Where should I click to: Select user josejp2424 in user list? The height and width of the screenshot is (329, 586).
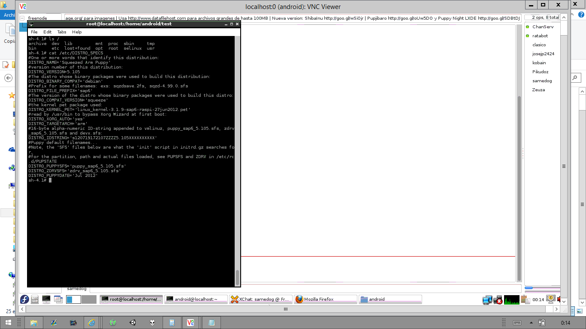(543, 54)
